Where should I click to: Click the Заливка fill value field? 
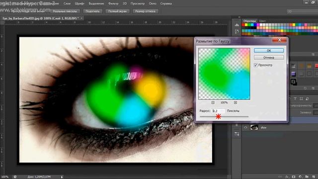point(316,112)
